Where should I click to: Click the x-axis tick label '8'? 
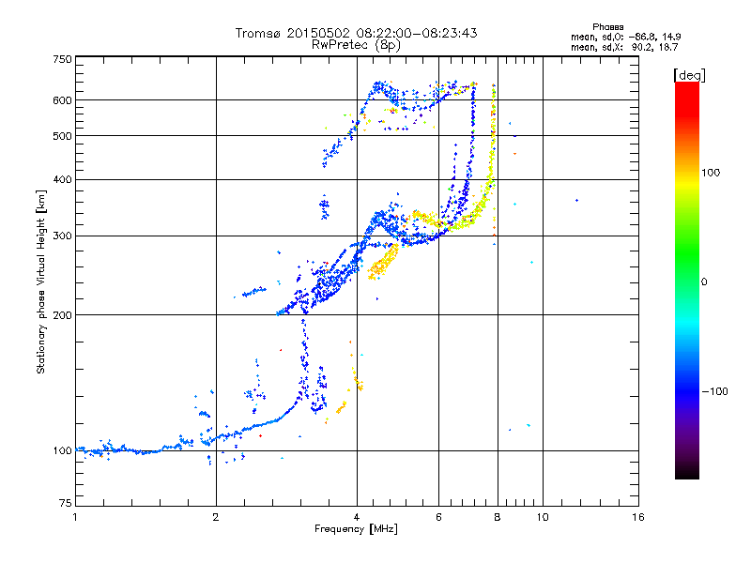pyautogui.click(x=498, y=517)
